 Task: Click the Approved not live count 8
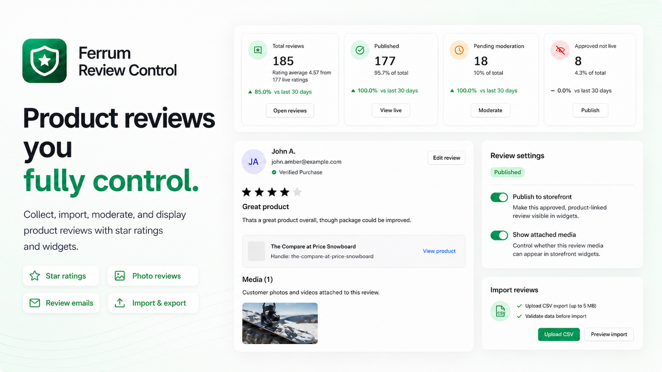click(x=578, y=61)
